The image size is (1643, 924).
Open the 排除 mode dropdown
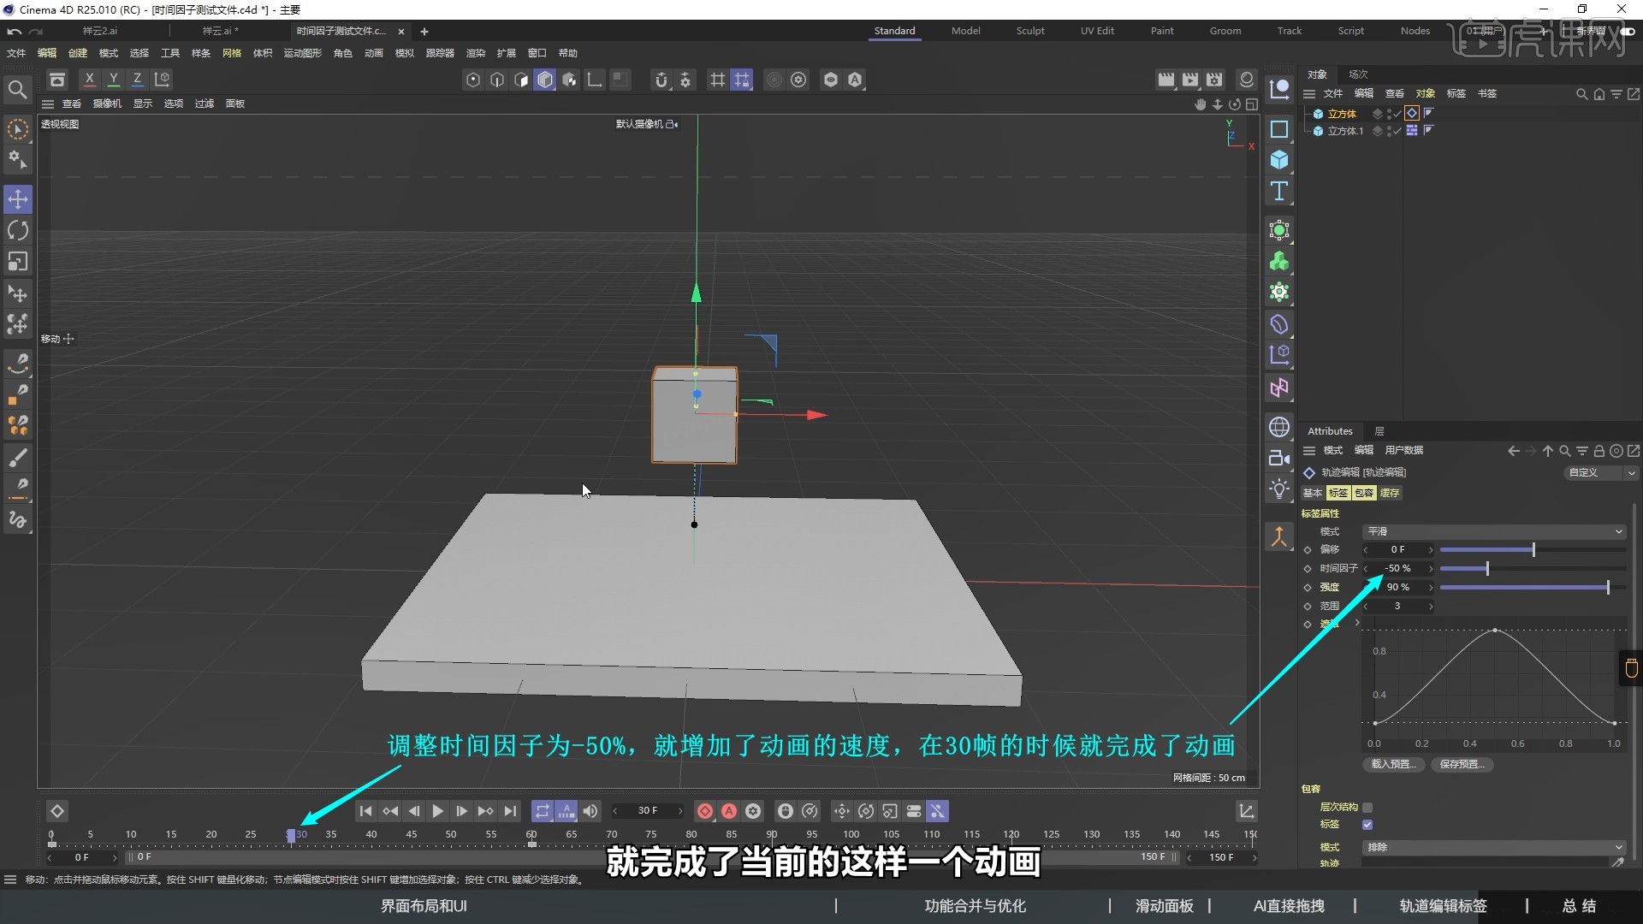pyautogui.click(x=1493, y=846)
